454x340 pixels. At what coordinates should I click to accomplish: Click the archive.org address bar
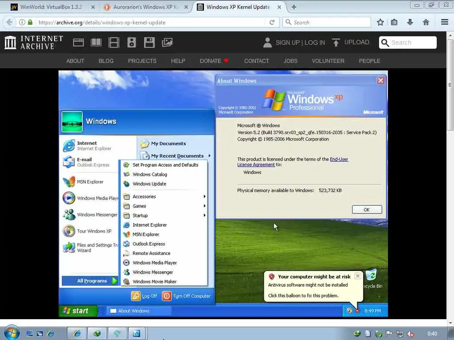[151, 22]
